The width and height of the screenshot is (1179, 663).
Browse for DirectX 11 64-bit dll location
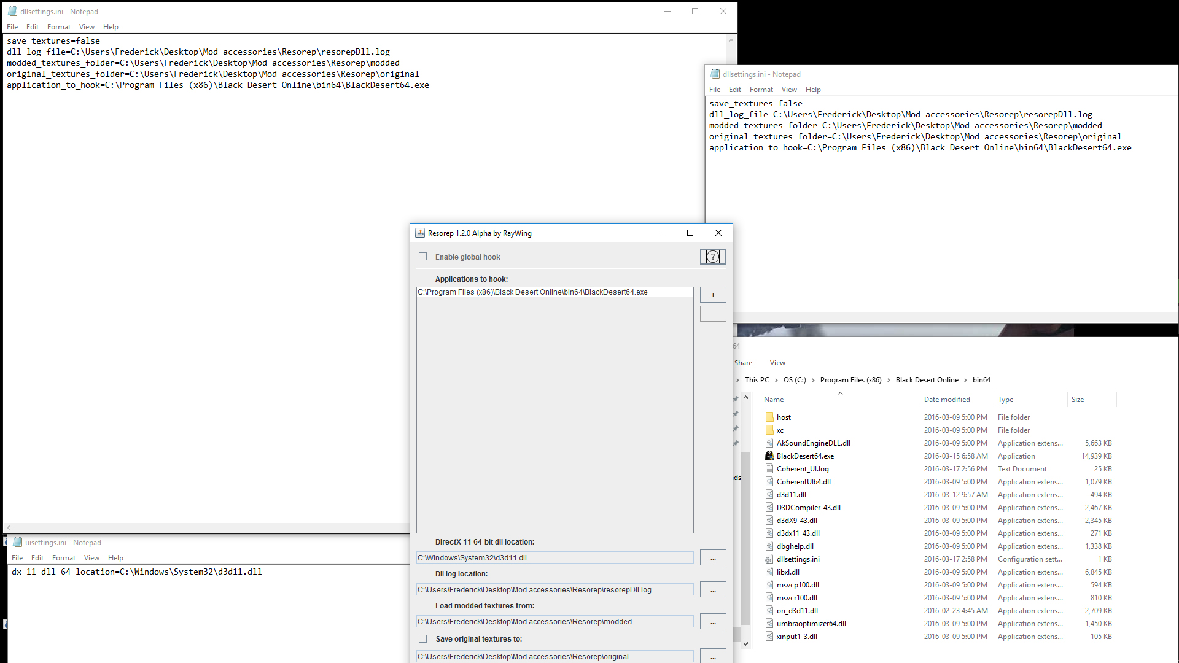point(713,557)
